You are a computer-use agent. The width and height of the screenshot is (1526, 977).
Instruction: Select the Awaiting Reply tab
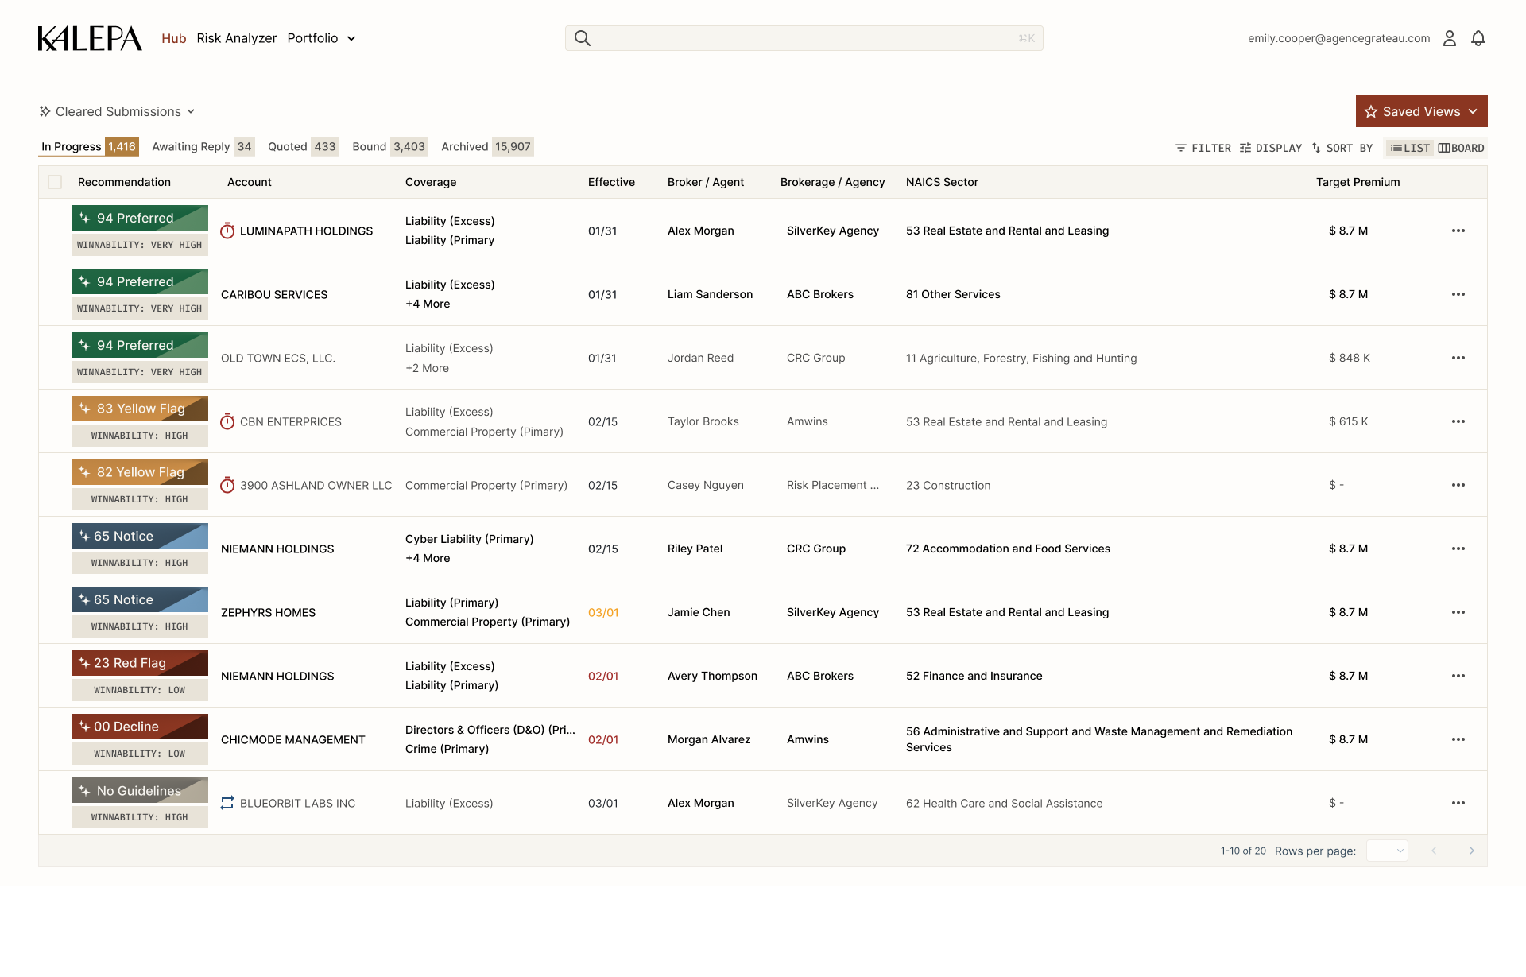click(203, 146)
